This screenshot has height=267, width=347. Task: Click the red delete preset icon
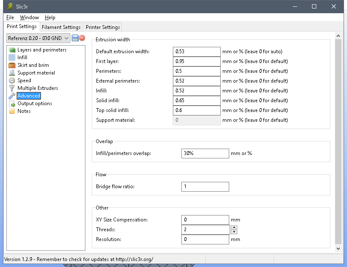[82, 38]
